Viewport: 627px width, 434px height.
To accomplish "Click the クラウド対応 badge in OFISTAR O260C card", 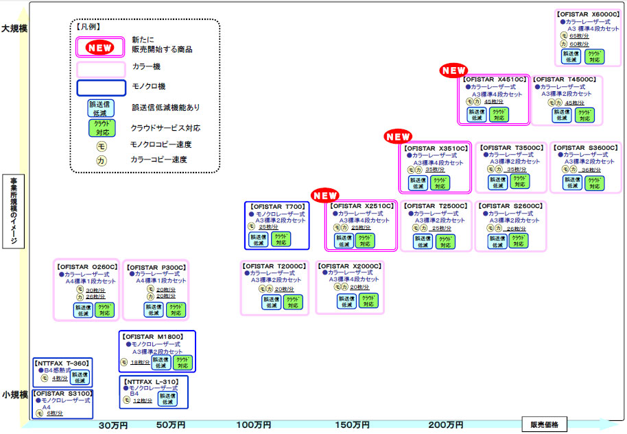I will [104, 310].
